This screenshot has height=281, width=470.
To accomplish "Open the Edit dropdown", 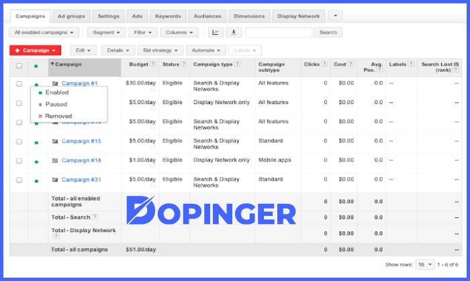I will click(83, 50).
